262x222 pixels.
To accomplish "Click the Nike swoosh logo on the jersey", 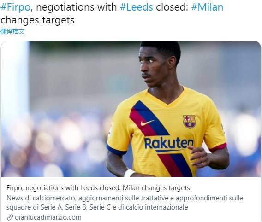I will [147, 123].
